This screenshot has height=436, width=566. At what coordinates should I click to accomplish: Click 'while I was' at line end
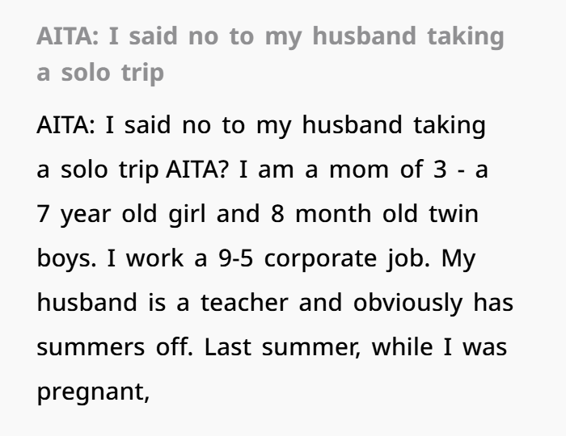click(439, 347)
